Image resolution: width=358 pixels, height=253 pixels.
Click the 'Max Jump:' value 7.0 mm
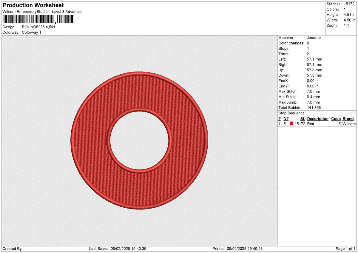pos(313,102)
